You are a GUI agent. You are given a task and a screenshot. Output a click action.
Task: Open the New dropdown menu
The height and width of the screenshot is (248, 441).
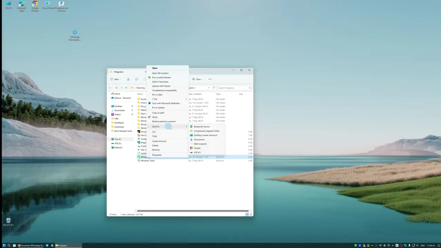tap(115, 79)
